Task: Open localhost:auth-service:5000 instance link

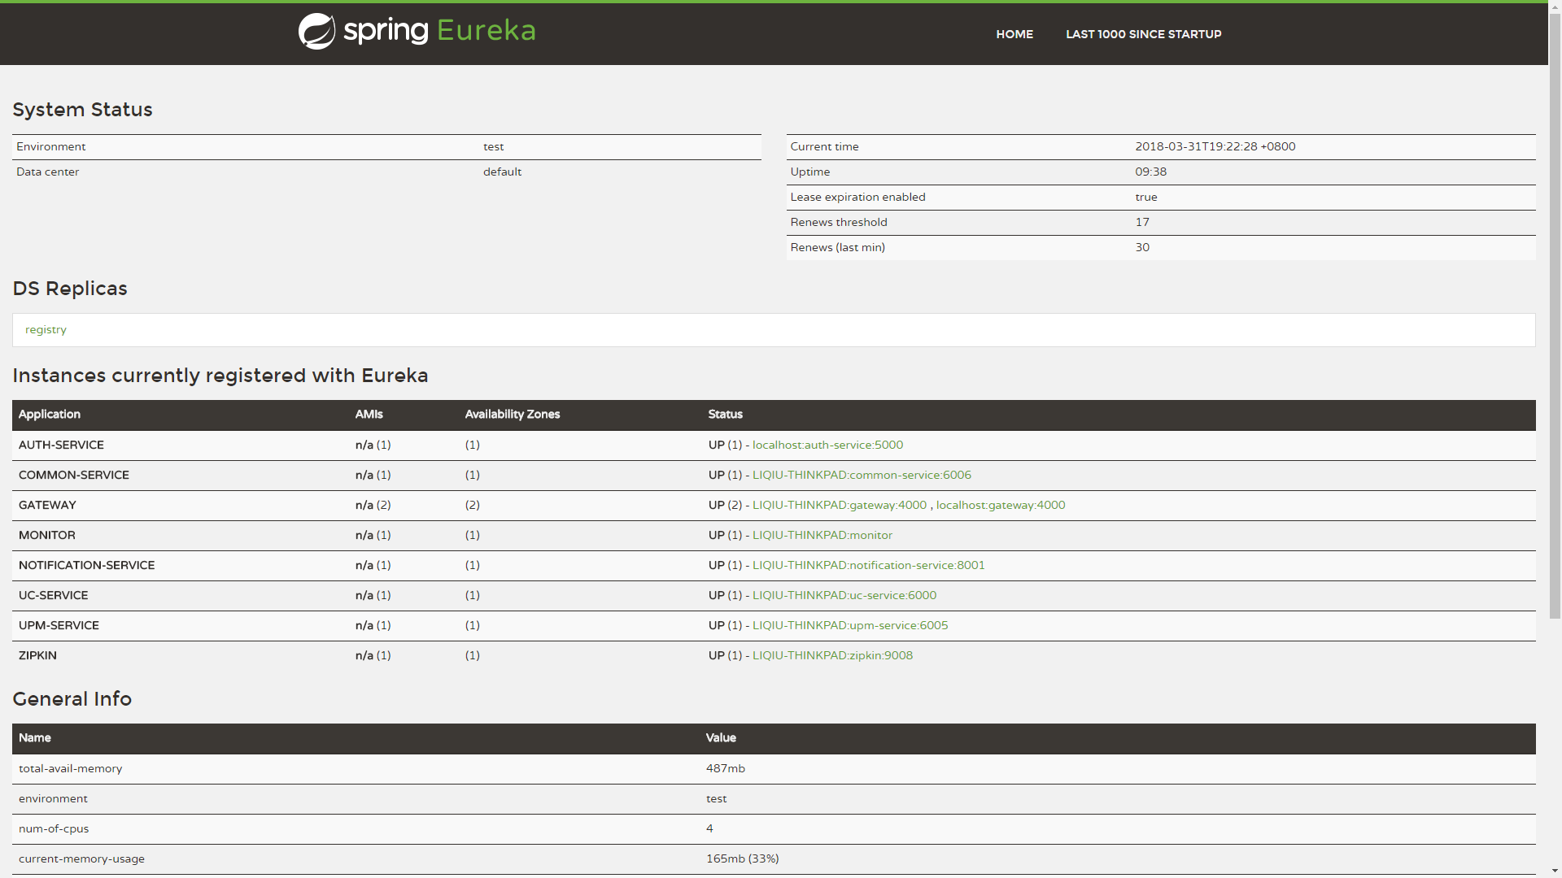Action: pos(827,446)
